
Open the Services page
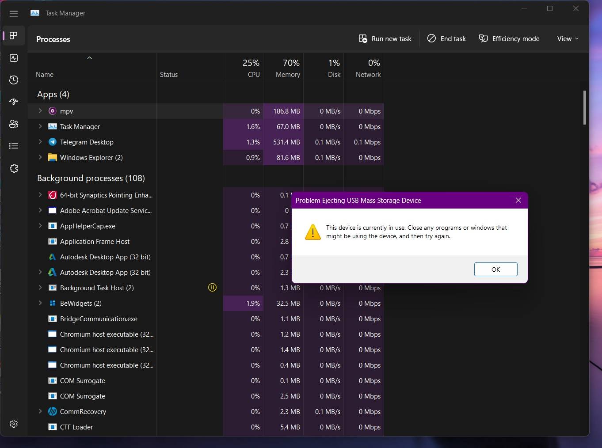[x=14, y=168]
